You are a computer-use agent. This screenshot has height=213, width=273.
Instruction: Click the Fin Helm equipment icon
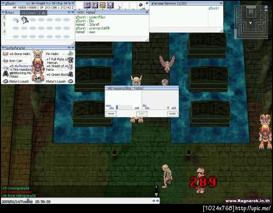click(x=71, y=54)
